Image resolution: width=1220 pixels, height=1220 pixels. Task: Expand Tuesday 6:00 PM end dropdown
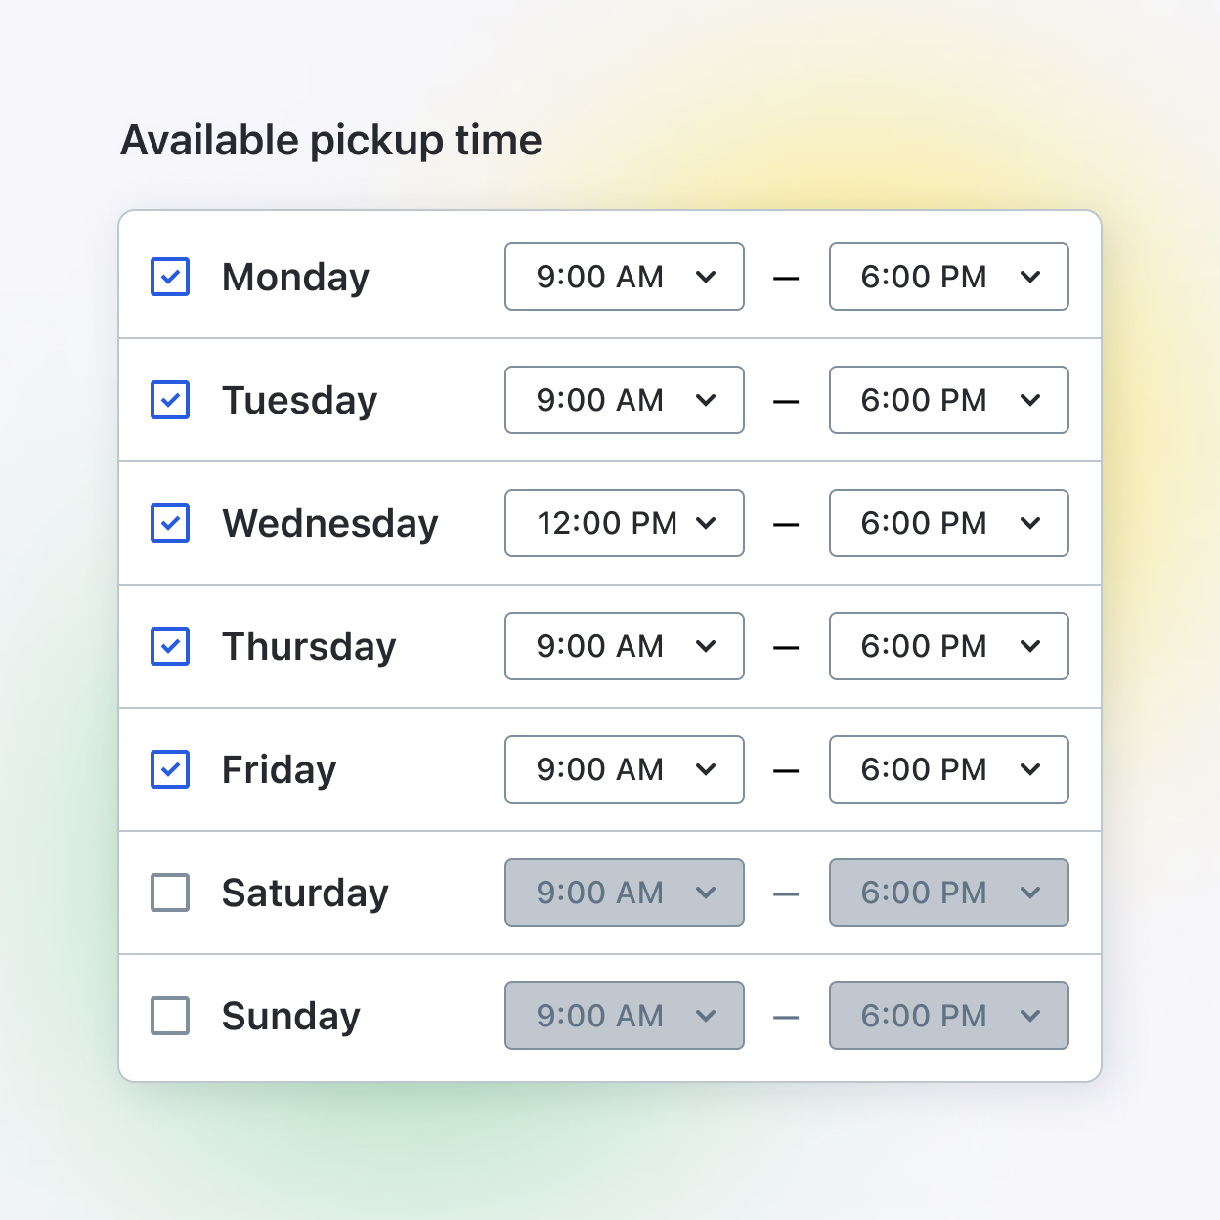(948, 400)
